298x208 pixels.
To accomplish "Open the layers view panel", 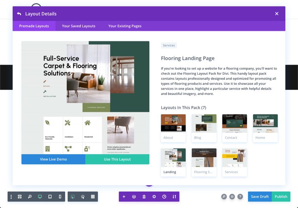I will tap(20, 196).
